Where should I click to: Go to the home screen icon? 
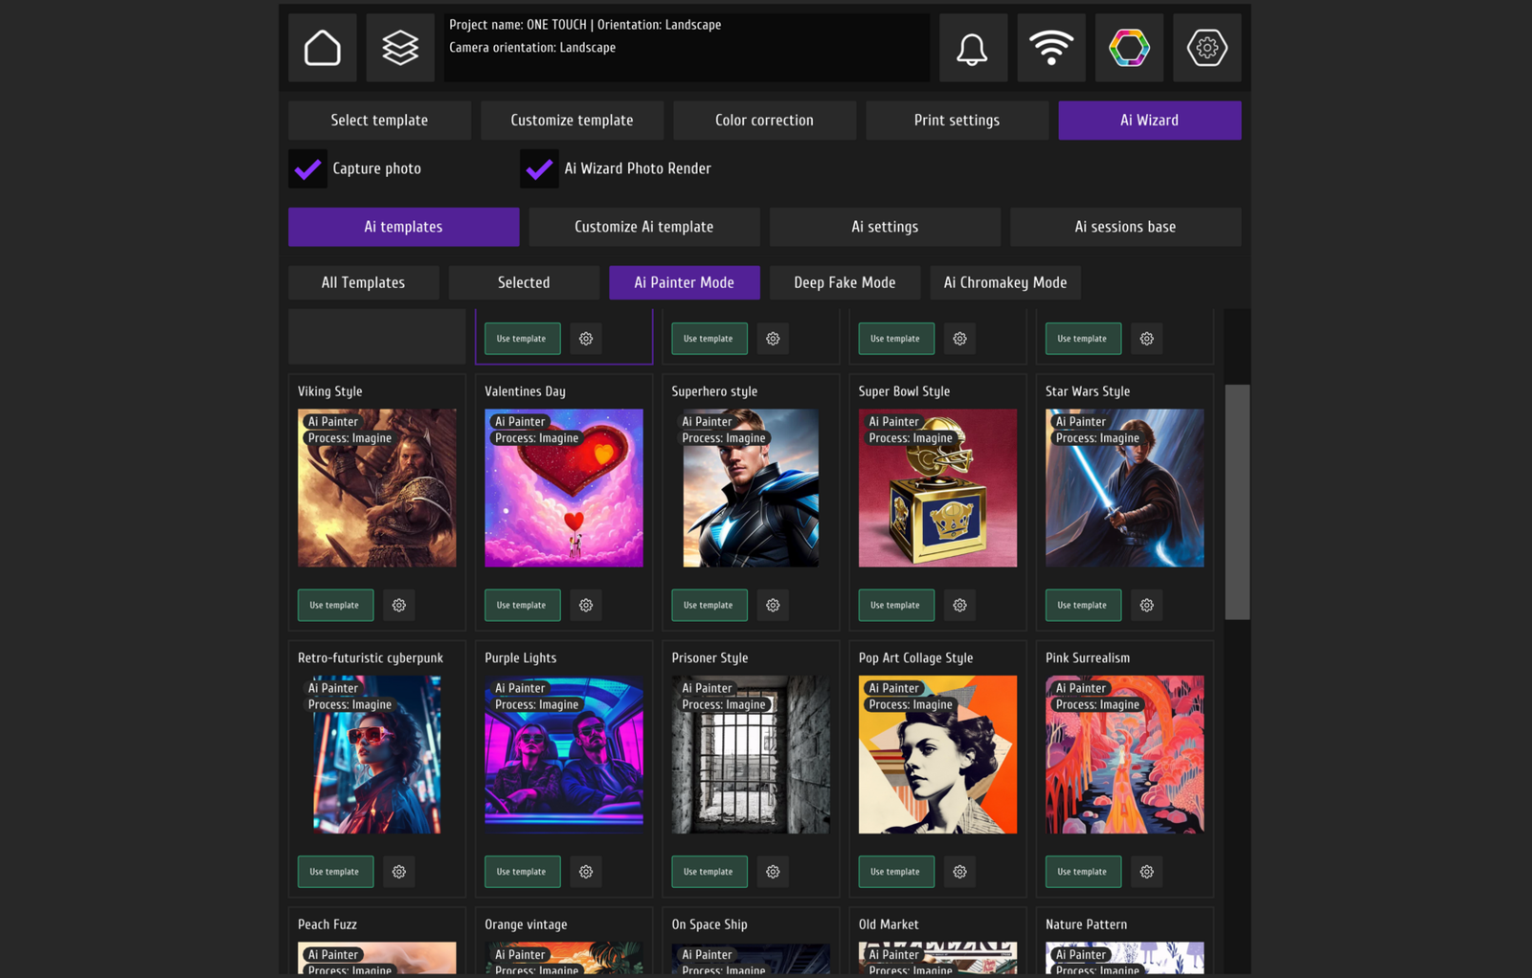(323, 48)
